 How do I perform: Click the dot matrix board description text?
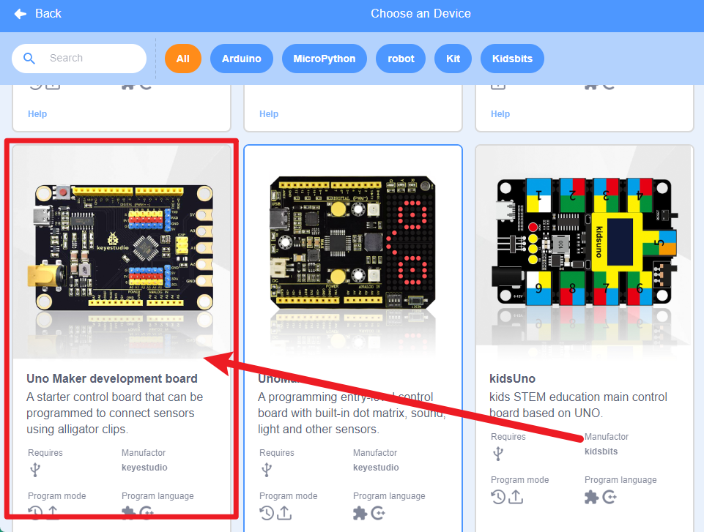tap(352, 413)
